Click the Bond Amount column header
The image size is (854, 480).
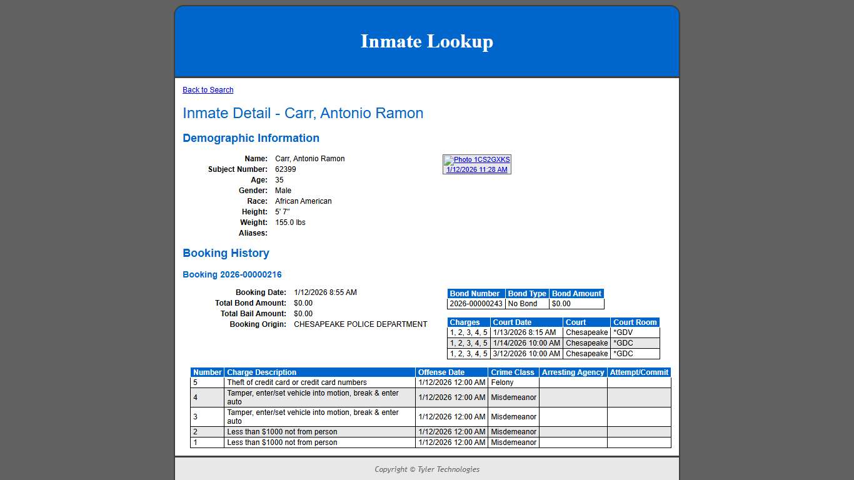click(576, 293)
